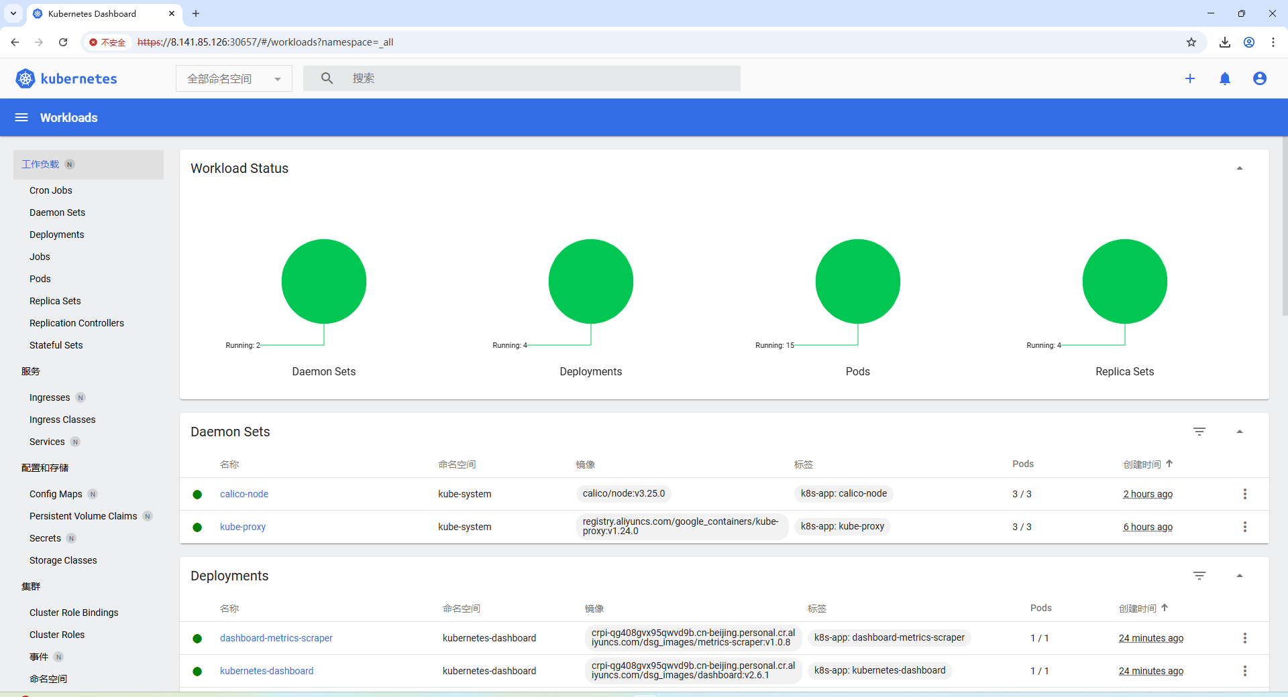Bookmark this page with star icon

[1191, 42]
